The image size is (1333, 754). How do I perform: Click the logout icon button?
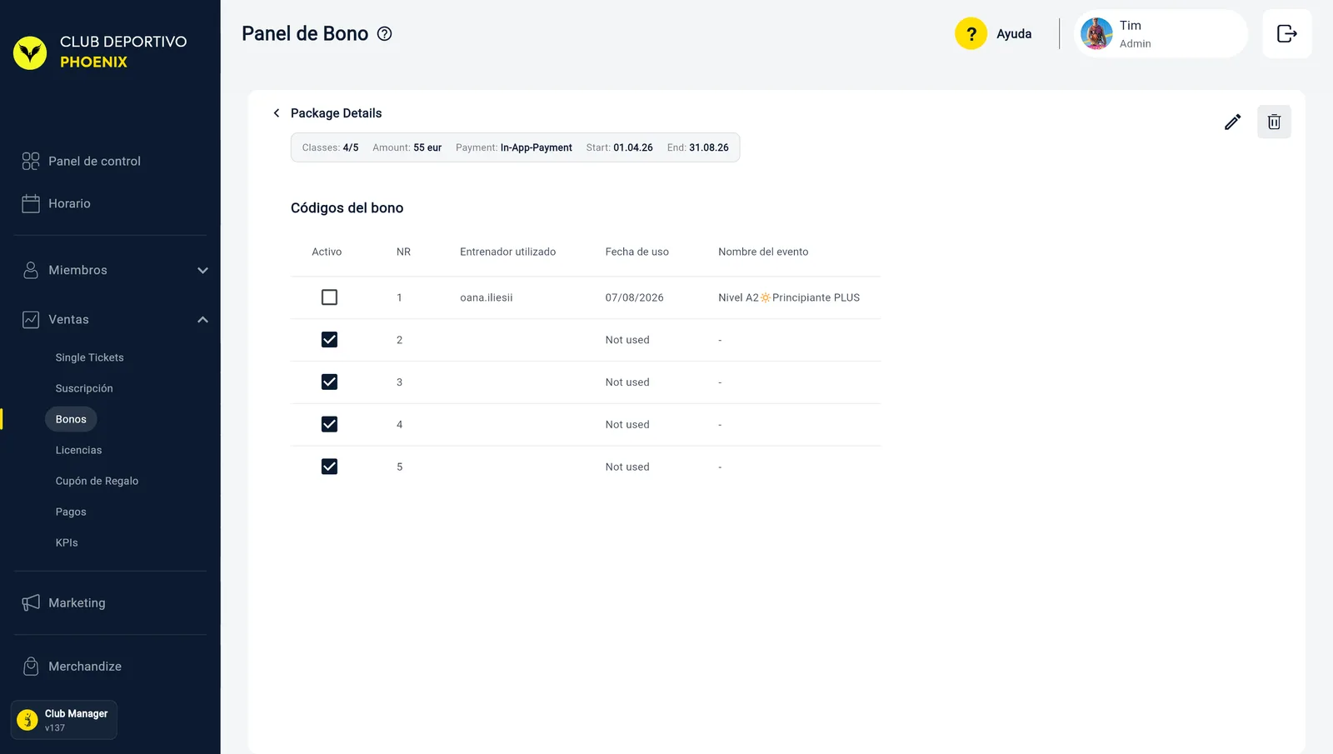point(1287,34)
